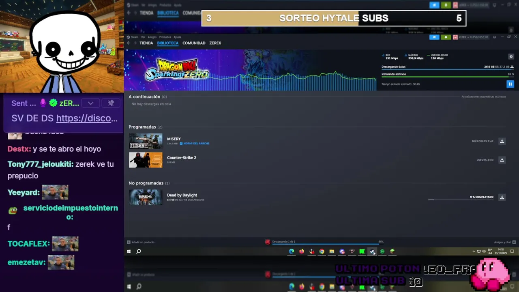Open the BIBLIOTECA tab
Viewport: 519px width, 292px height.
[x=168, y=43]
